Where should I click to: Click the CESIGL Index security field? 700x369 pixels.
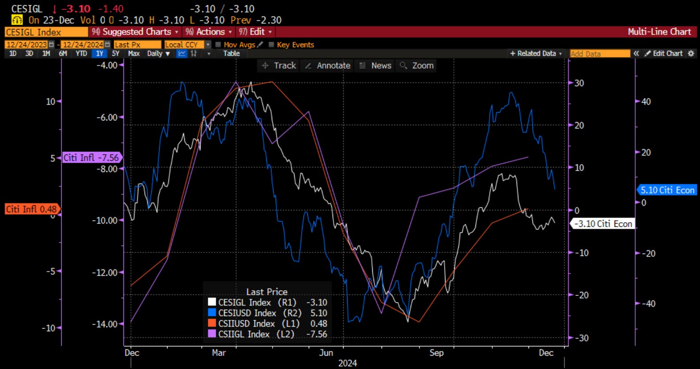click(46, 32)
